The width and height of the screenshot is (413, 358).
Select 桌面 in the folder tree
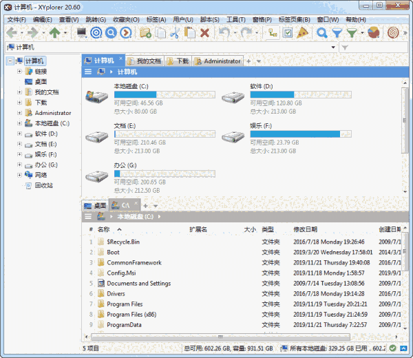[x=41, y=82]
